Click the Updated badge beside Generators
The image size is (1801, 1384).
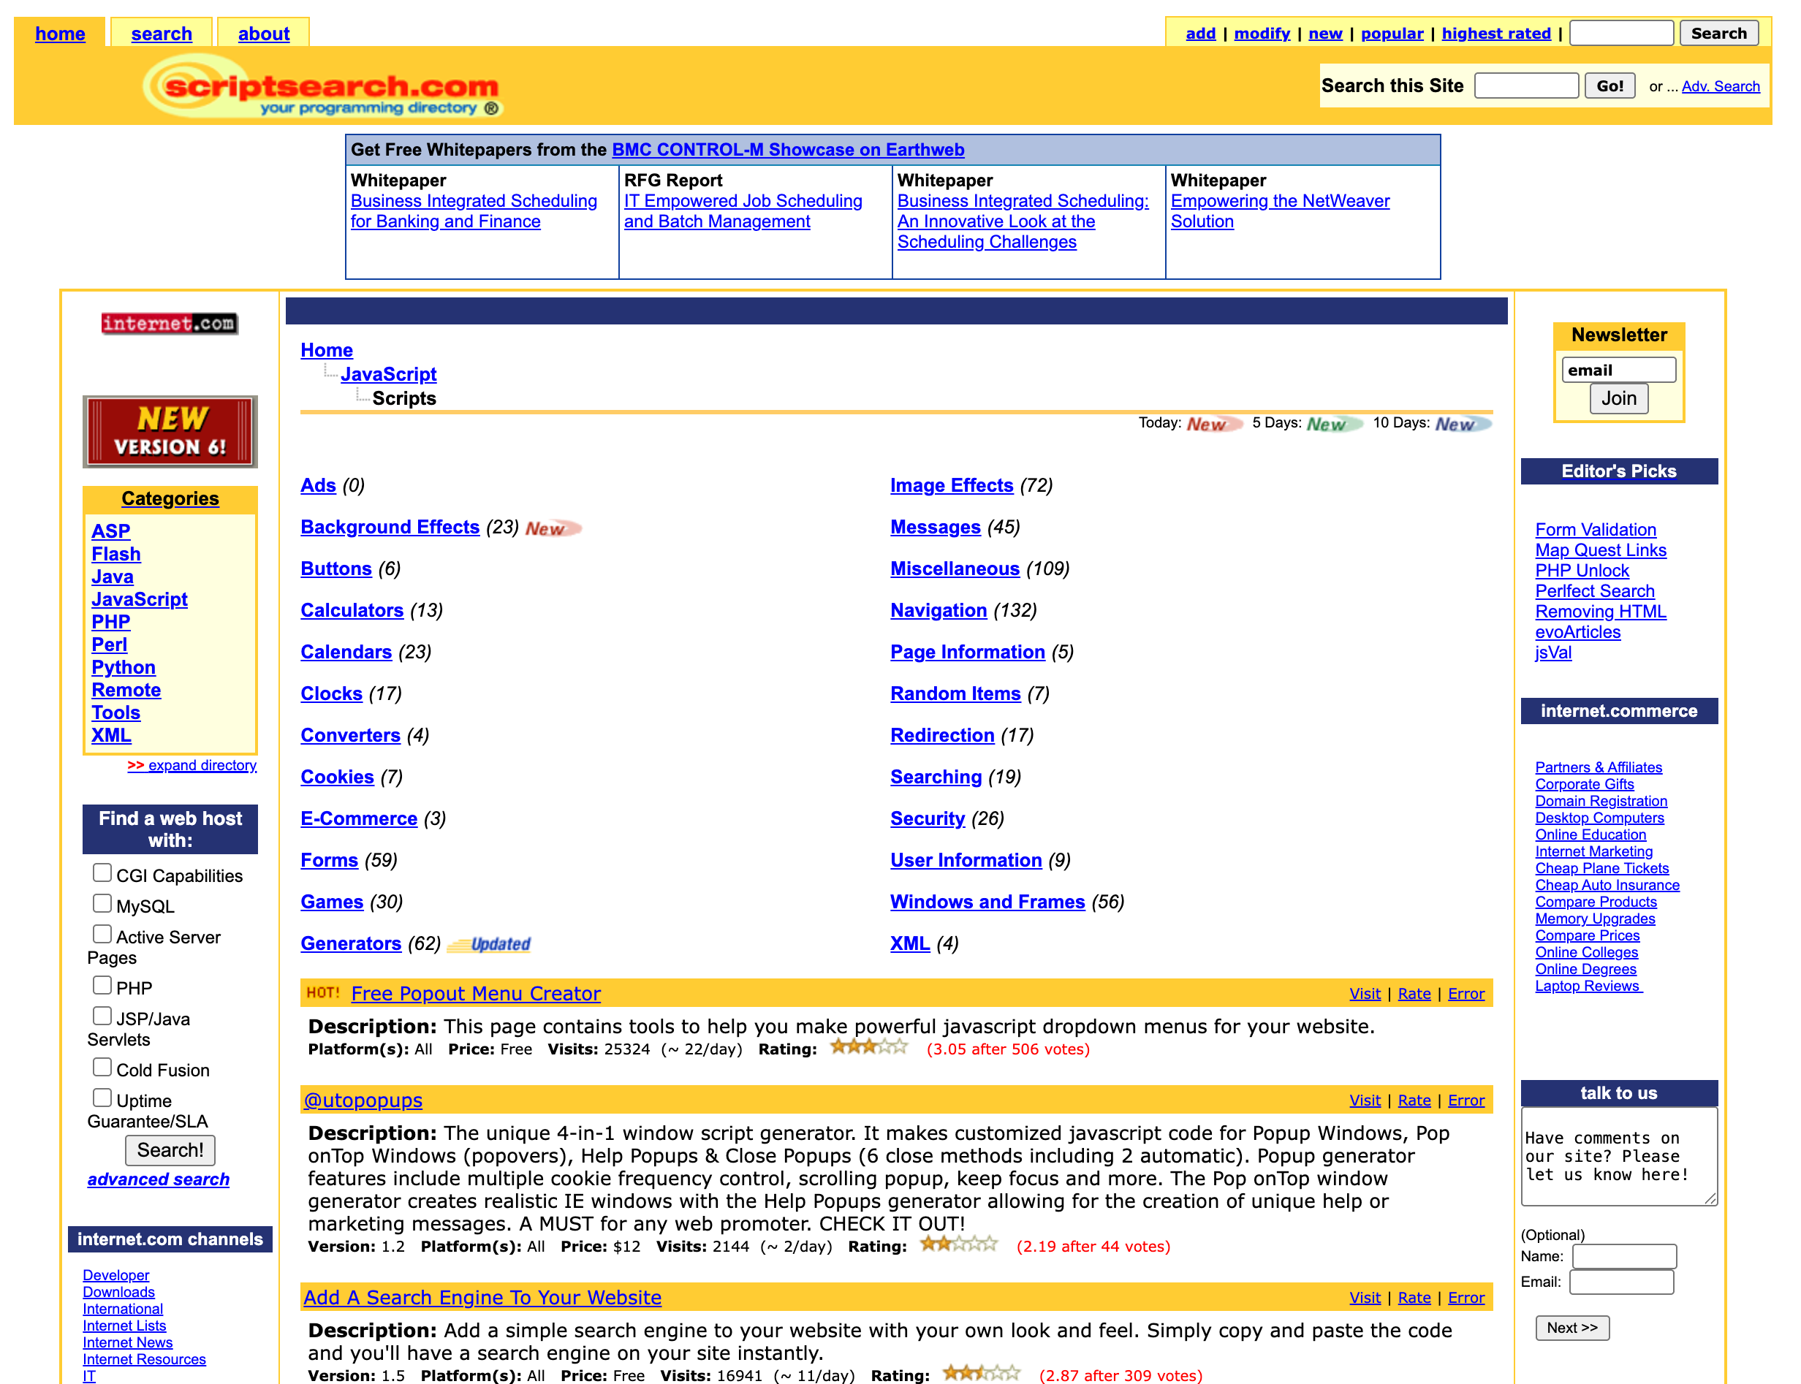490,944
